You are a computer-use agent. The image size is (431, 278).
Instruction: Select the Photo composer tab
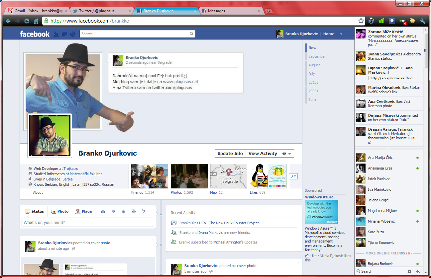(x=59, y=211)
